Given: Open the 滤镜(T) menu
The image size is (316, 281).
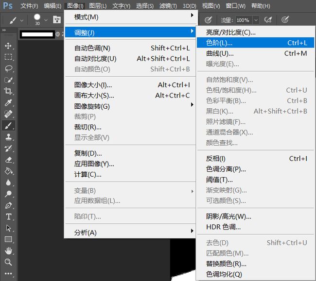Looking at the screenshot, I should point(168,6).
